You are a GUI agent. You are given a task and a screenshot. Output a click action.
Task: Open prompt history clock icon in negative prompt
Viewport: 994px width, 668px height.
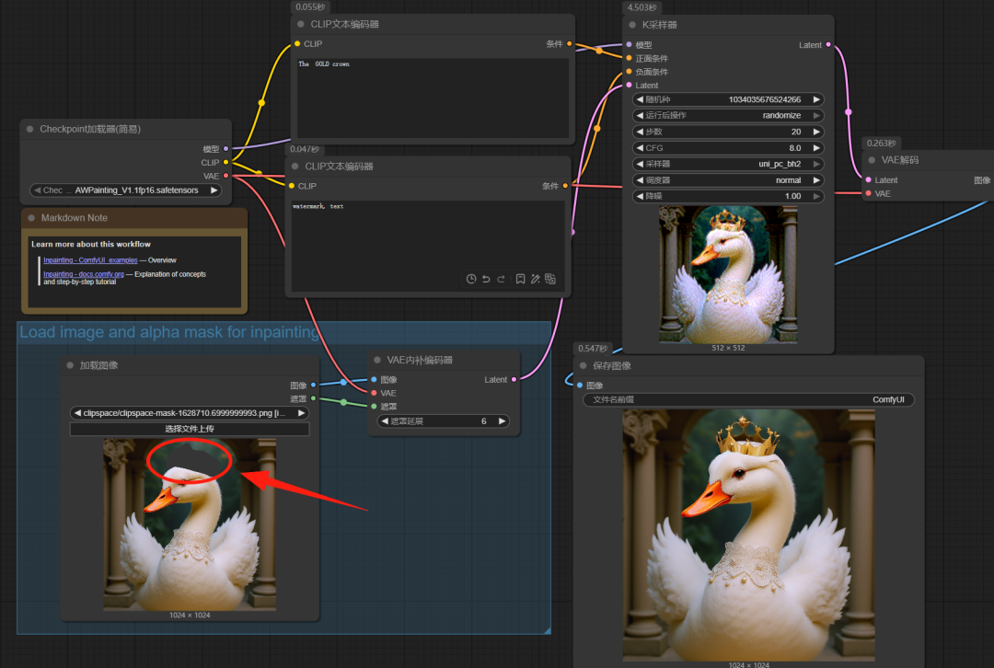[x=471, y=279]
